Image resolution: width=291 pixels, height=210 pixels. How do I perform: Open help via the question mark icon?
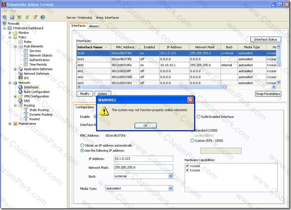point(43,17)
